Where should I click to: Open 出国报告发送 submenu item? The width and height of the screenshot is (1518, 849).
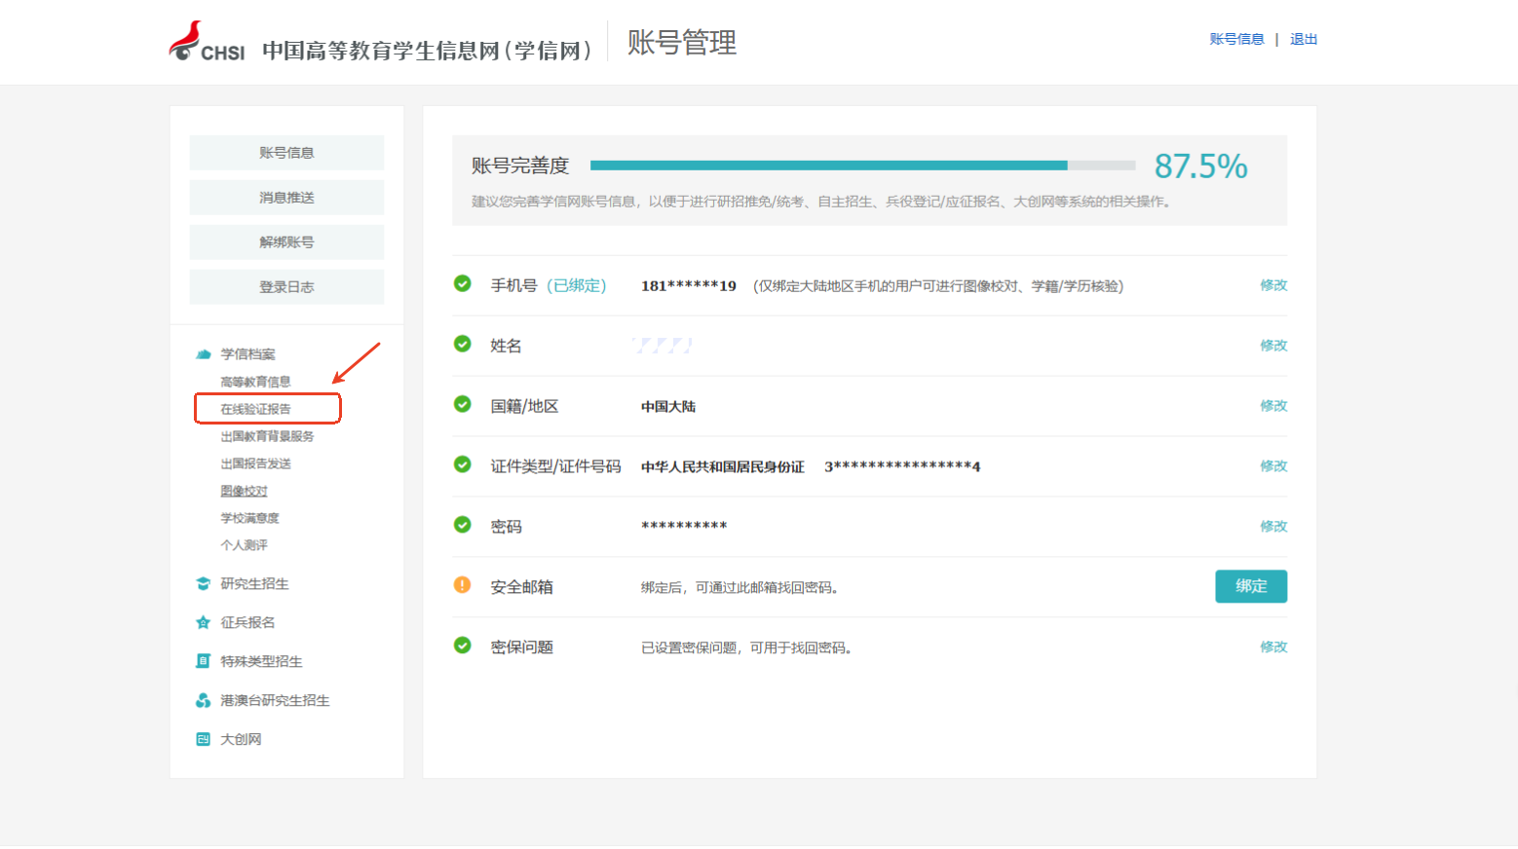click(x=255, y=463)
